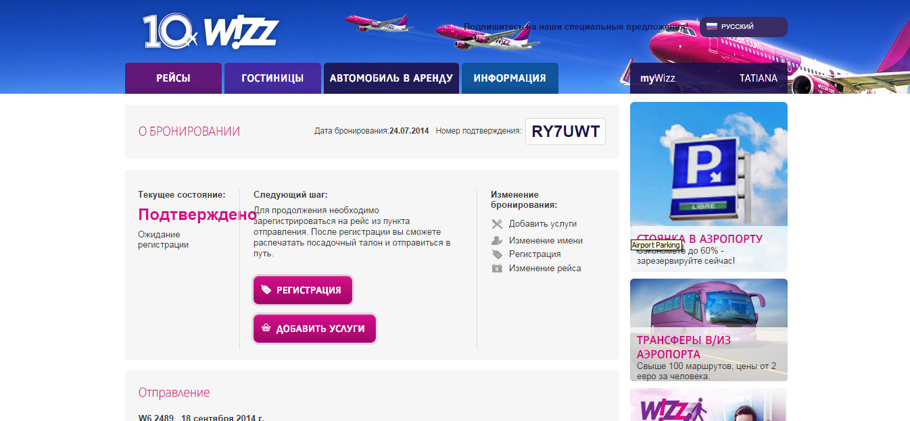The image size is (910, 421).
Task: Follow the Изменение рейса link
Action: point(545,269)
